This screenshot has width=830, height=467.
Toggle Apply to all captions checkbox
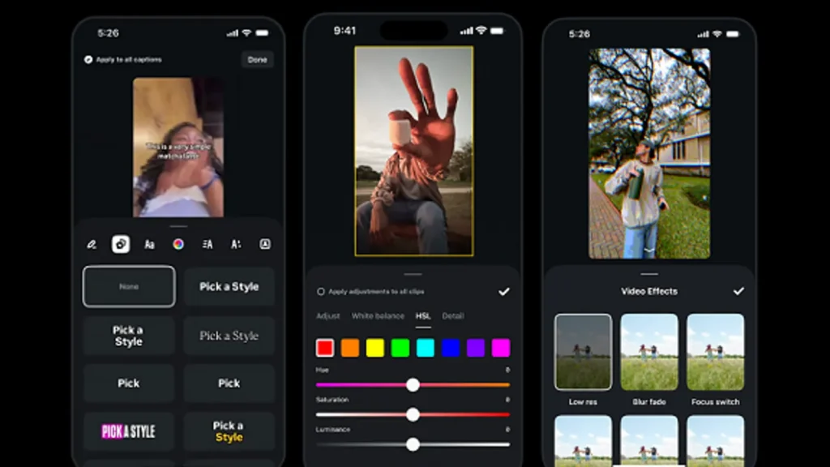point(88,60)
